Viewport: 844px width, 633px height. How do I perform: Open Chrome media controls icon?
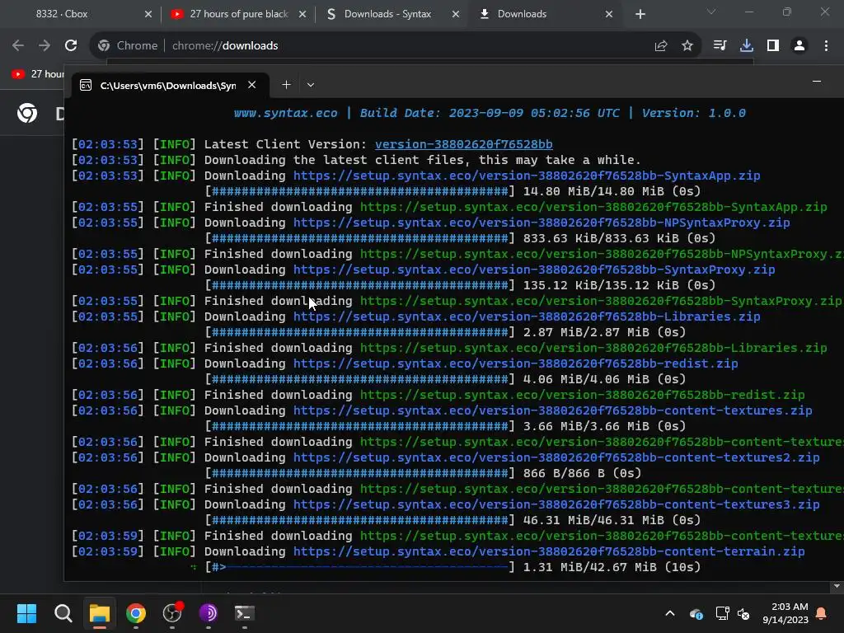[720, 46]
